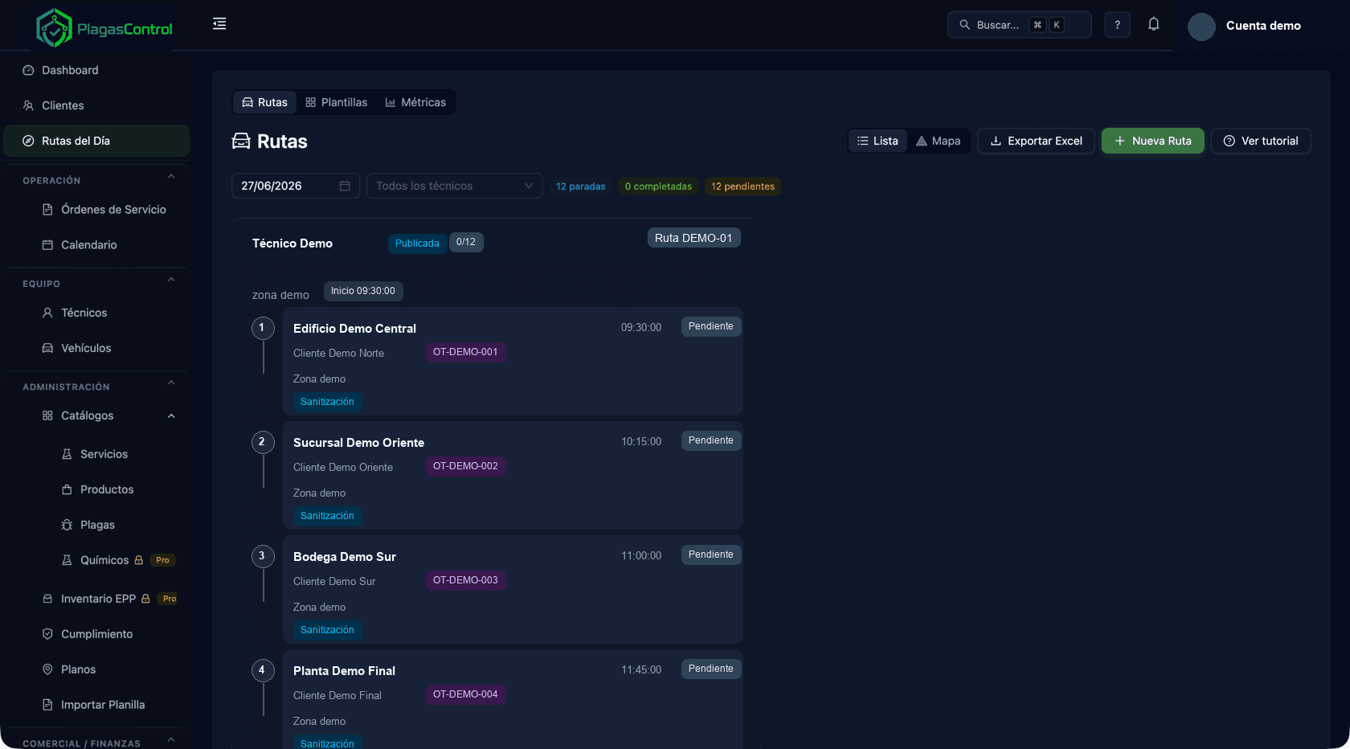Click the Ruta DEMO-01 badge
The width and height of the screenshot is (1350, 749).
pyautogui.click(x=693, y=238)
